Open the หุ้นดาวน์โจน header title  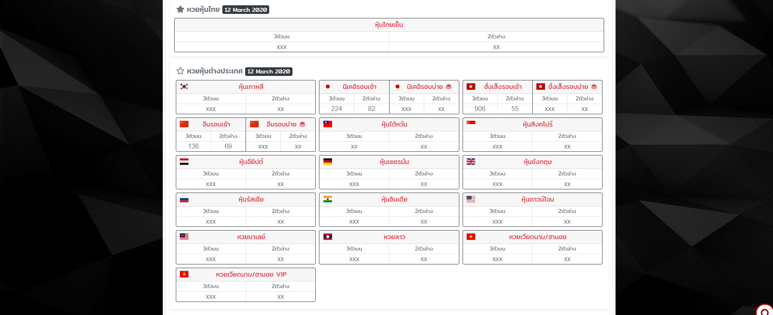click(537, 200)
